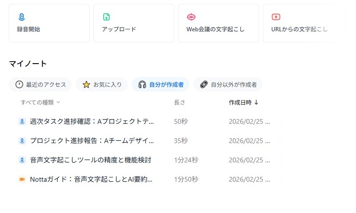
Task: Click the audio icon beside 週次タスク進捗確認
Action: pos(22,121)
